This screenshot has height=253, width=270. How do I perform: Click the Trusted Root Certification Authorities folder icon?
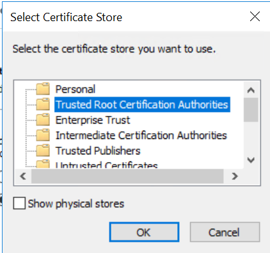(43, 104)
